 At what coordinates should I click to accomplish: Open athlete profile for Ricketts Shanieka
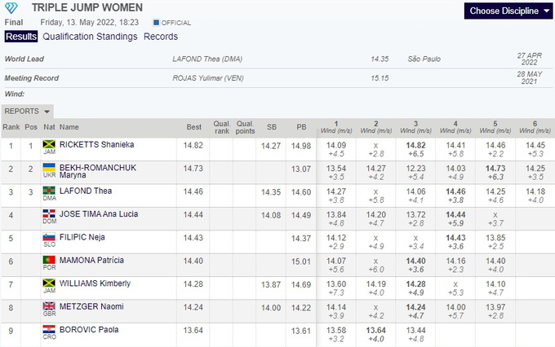(96, 145)
